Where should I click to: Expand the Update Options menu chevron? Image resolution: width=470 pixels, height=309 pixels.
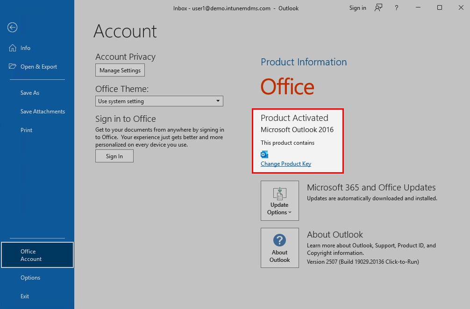(290, 212)
